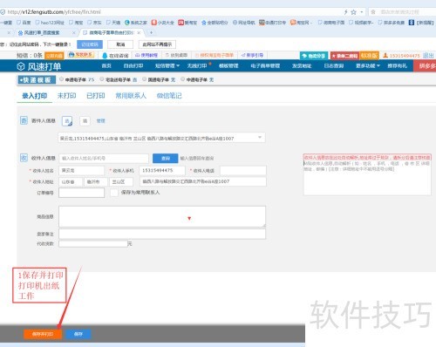Click the blue query button beside recipient search

[x=166, y=158]
